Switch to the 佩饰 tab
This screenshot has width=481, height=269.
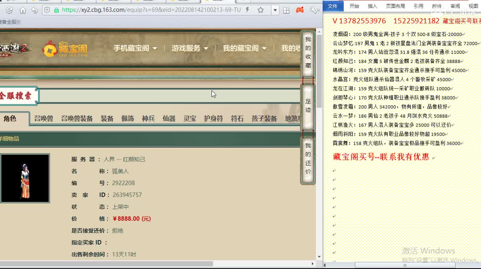(x=128, y=119)
